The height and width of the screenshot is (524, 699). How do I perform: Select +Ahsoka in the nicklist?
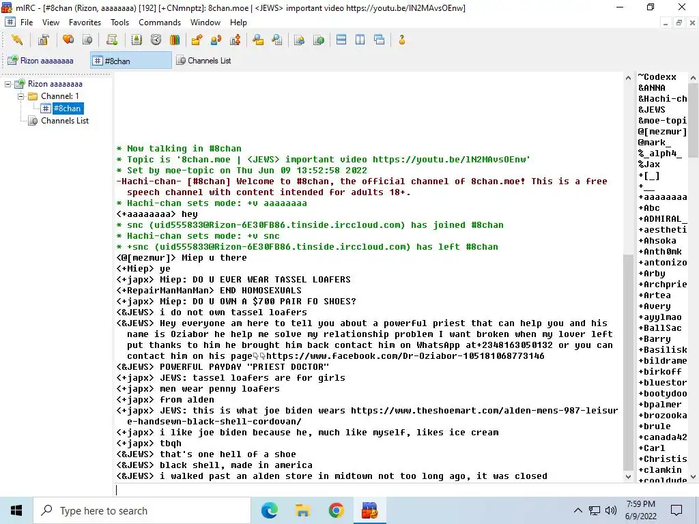click(x=657, y=241)
